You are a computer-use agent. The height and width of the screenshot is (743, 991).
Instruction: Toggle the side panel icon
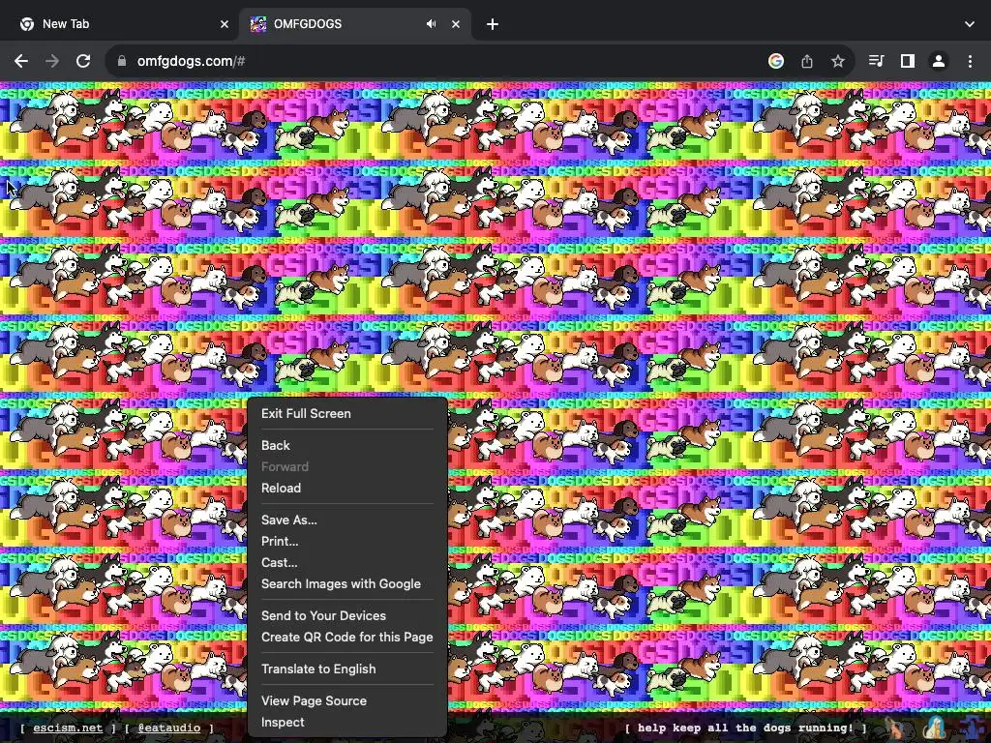click(907, 61)
